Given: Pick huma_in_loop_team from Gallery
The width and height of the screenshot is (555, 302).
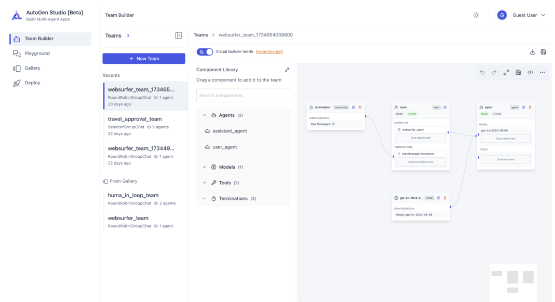Looking at the screenshot, I should (145, 199).
